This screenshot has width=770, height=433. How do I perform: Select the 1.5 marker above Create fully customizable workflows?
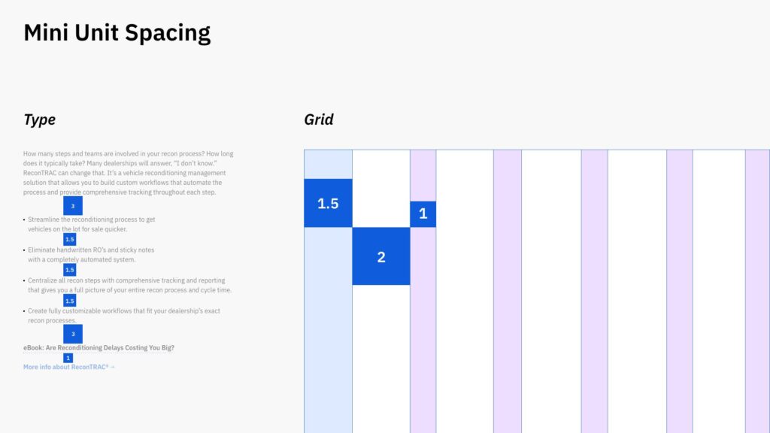[70, 301]
